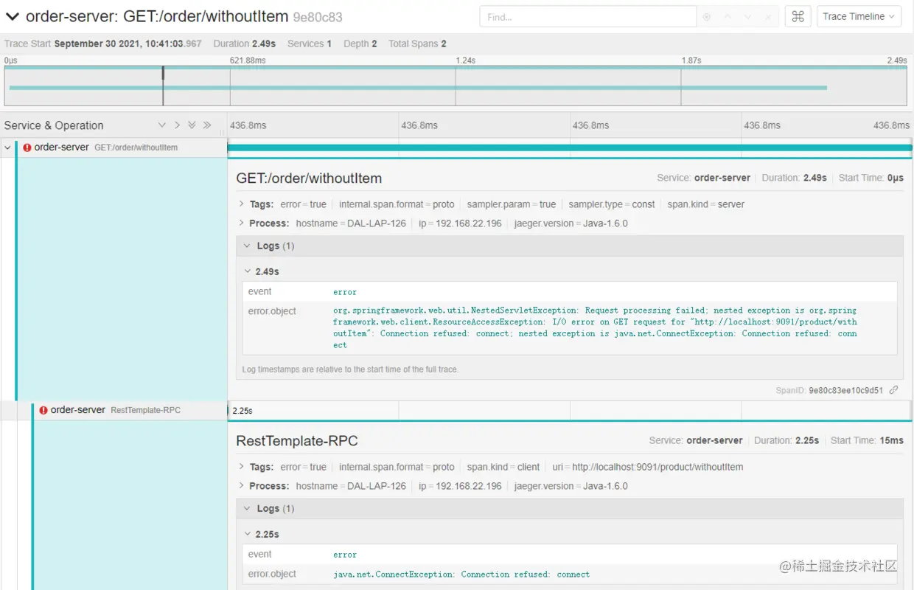The image size is (914, 590).
Task: Click the error.object NestedServletException message
Action: (595, 327)
